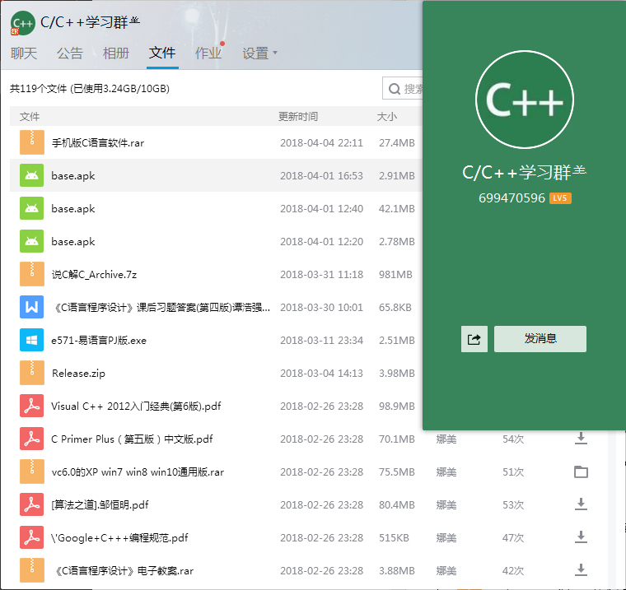Sort by the 大小 column header

[386, 117]
